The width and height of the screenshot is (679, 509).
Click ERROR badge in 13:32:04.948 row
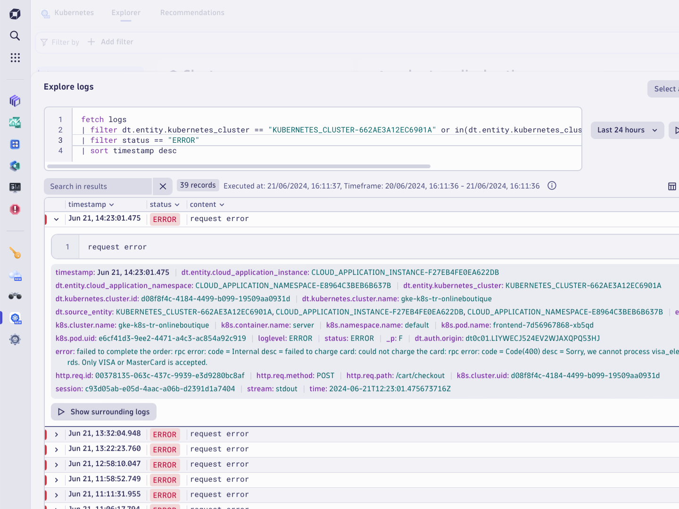pos(165,435)
